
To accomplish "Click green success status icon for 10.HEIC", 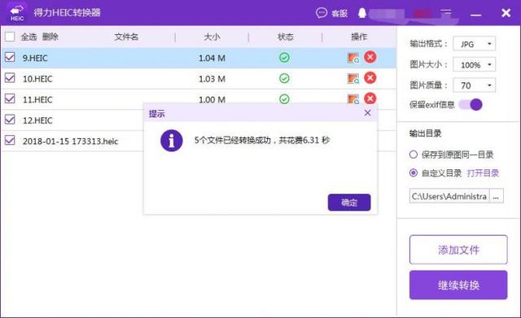I will tap(284, 78).
